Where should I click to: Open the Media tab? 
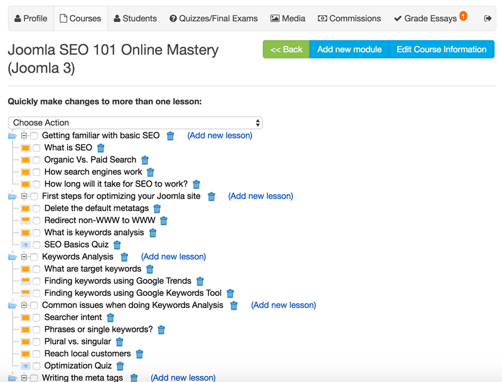pyautogui.click(x=288, y=18)
